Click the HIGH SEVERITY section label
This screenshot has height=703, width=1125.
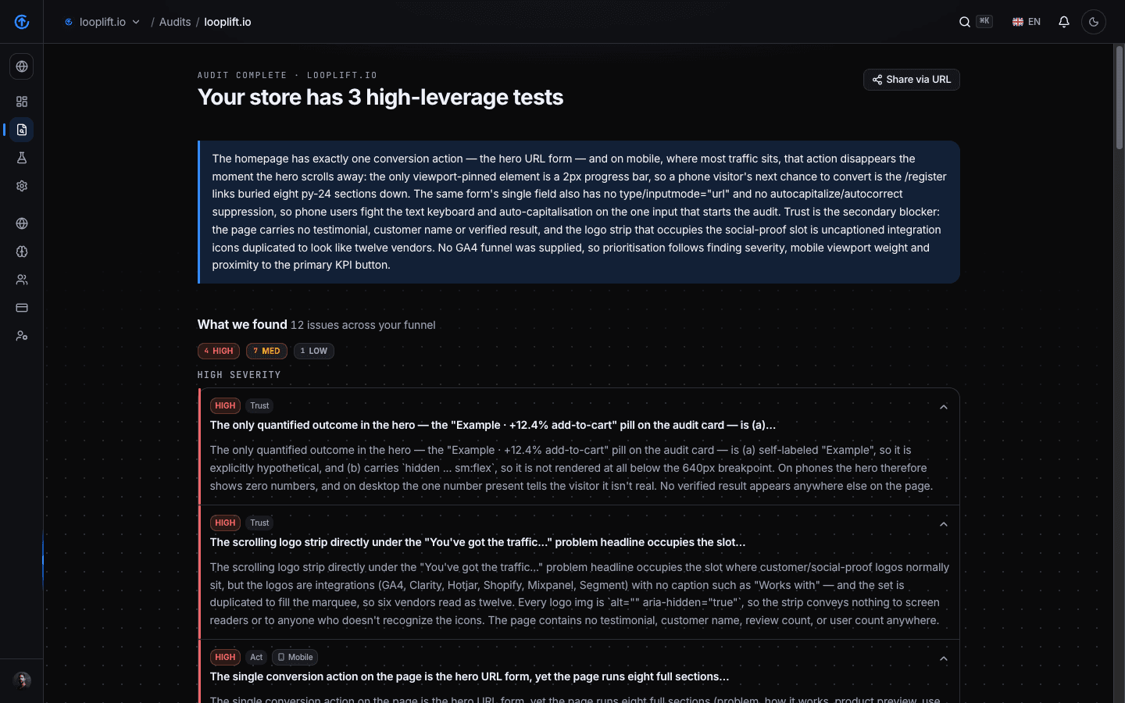pos(239,375)
